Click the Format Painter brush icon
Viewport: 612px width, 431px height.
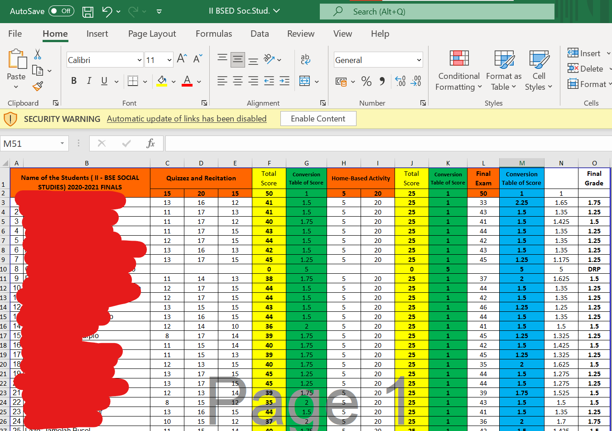(x=38, y=86)
